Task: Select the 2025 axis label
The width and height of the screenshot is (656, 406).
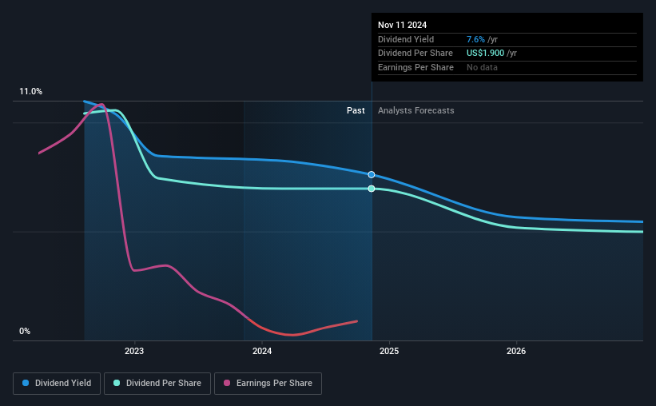Action: [389, 351]
